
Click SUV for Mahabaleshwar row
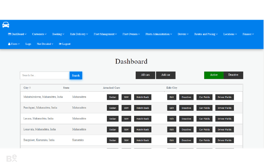(x=126, y=97)
